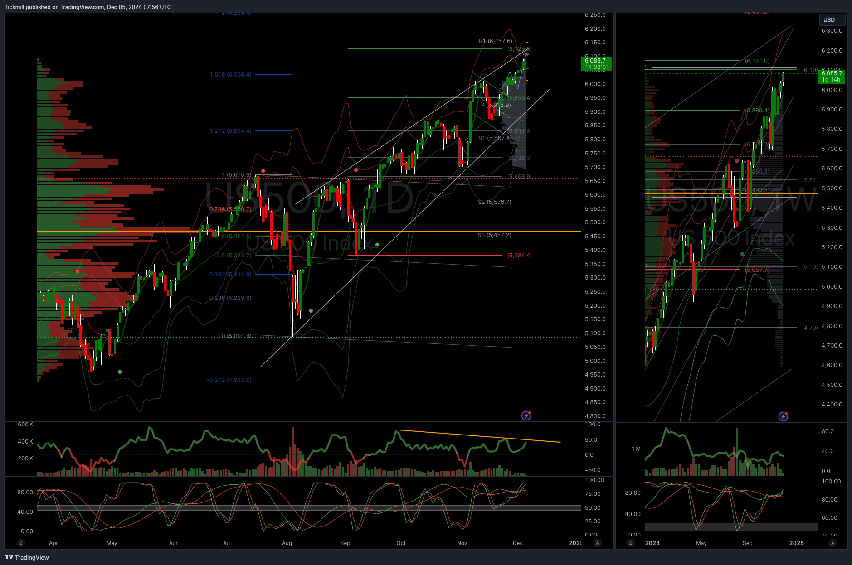Click the 4,800.0 value on daily price axis
Viewport: 852px width, 565px height.
[595, 416]
